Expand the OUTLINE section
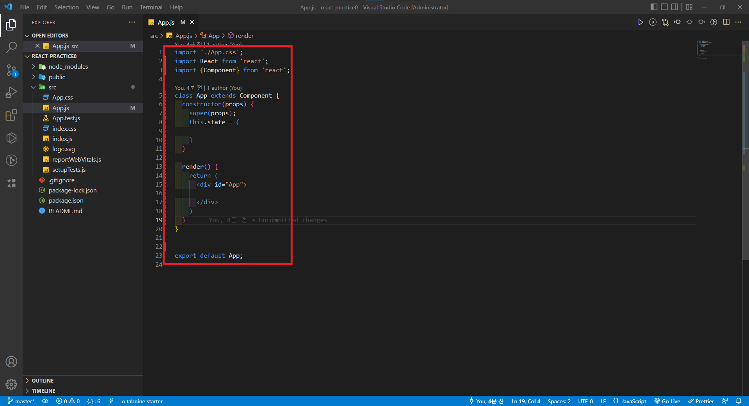Screen dimensions: 749x406 [x=83, y=381]
